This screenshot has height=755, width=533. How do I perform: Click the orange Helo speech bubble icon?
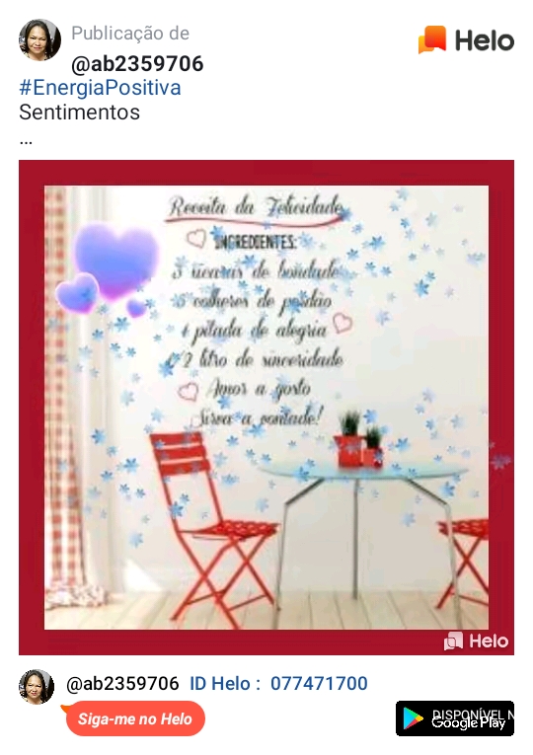click(432, 39)
